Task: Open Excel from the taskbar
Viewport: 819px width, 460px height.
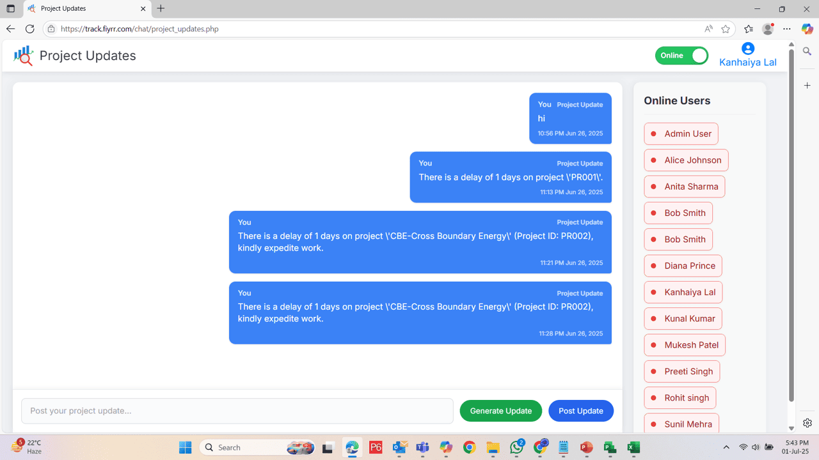Action: pyautogui.click(x=633, y=447)
